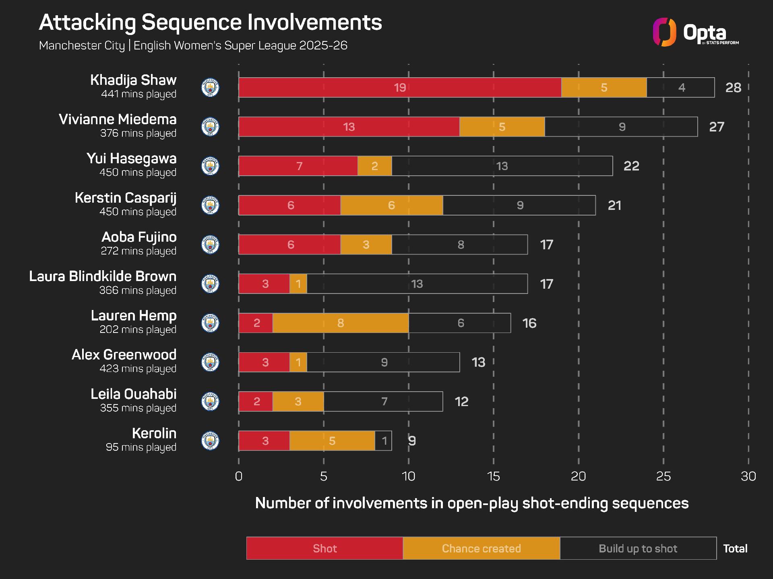Click the club badge beside Lauren Hemp

210,323
